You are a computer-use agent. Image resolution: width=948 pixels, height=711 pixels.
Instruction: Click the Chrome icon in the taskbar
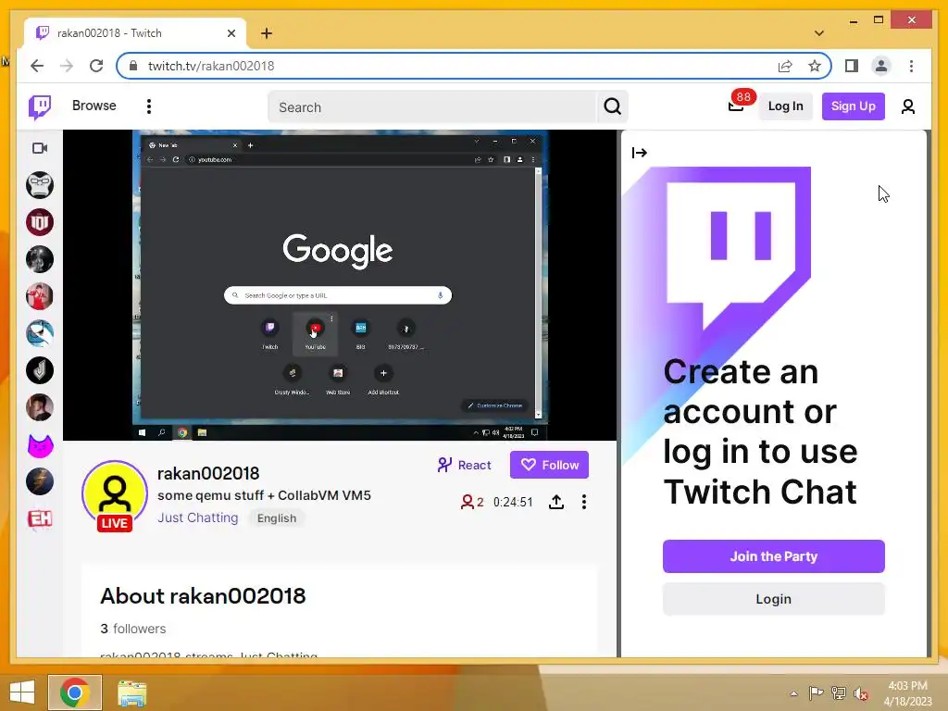pyautogui.click(x=75, y=692)
